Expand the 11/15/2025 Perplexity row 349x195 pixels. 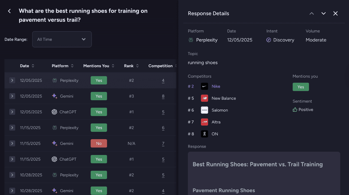(12, 128)
